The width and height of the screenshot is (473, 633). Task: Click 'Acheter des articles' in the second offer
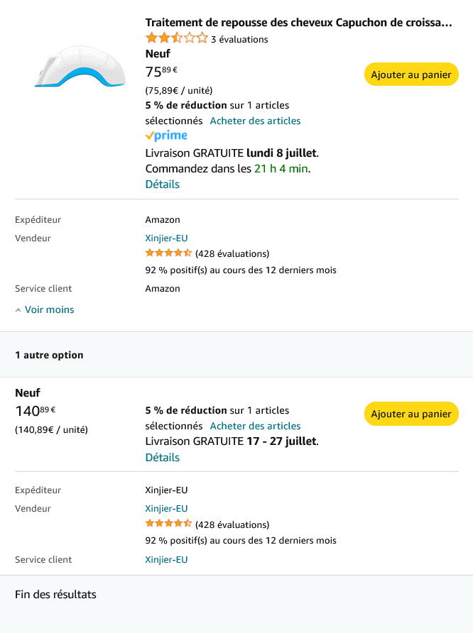coord(255,426)
